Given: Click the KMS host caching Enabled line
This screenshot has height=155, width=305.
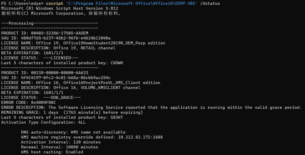Looking at the screenshot, I should tap(52, 152).
